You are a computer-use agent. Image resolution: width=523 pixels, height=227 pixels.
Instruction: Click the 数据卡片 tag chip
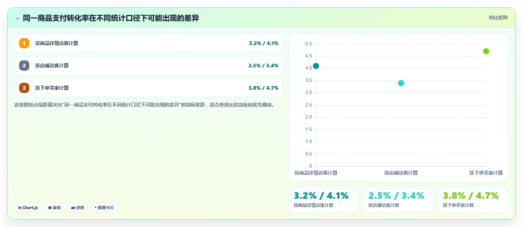click(x=104, y=208)
